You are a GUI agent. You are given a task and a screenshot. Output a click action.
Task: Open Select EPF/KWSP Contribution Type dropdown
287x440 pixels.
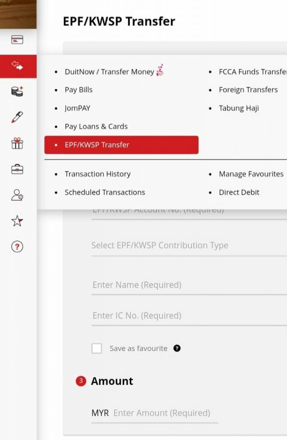189,245
